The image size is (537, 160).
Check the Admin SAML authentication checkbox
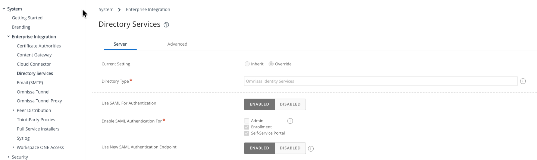coord(246,121)
